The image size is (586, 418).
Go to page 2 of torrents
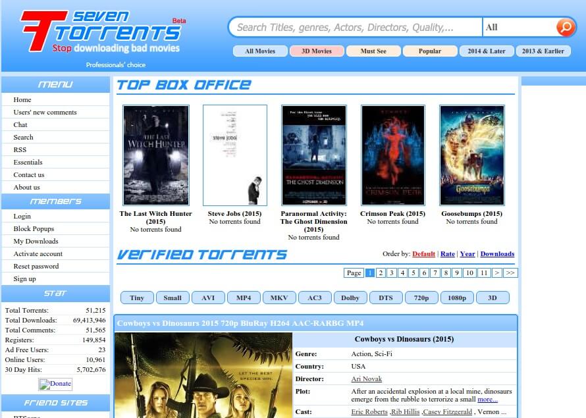(x=381, y=273)
